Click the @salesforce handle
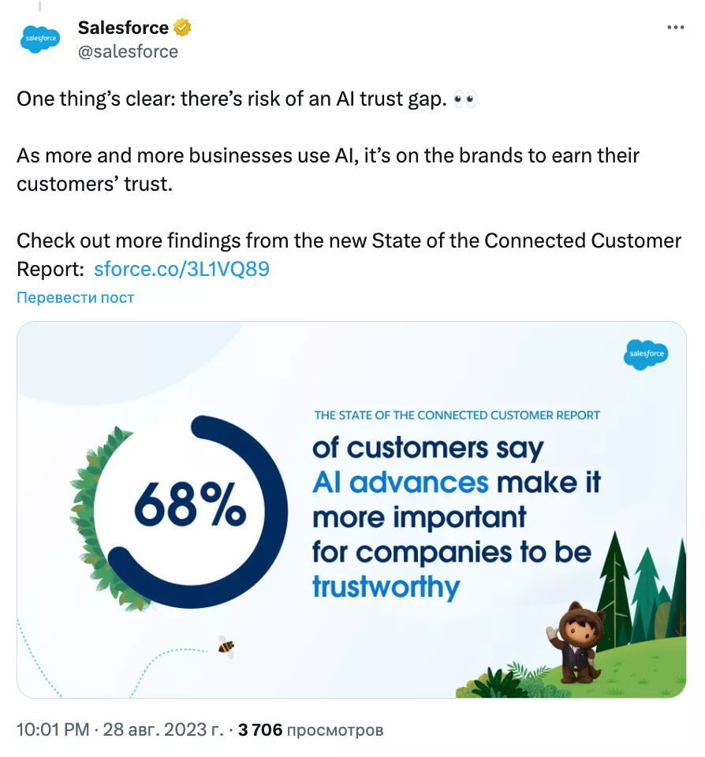Viewport: 705px width, 757px height. pyautogui.click(x=128, y=51)
